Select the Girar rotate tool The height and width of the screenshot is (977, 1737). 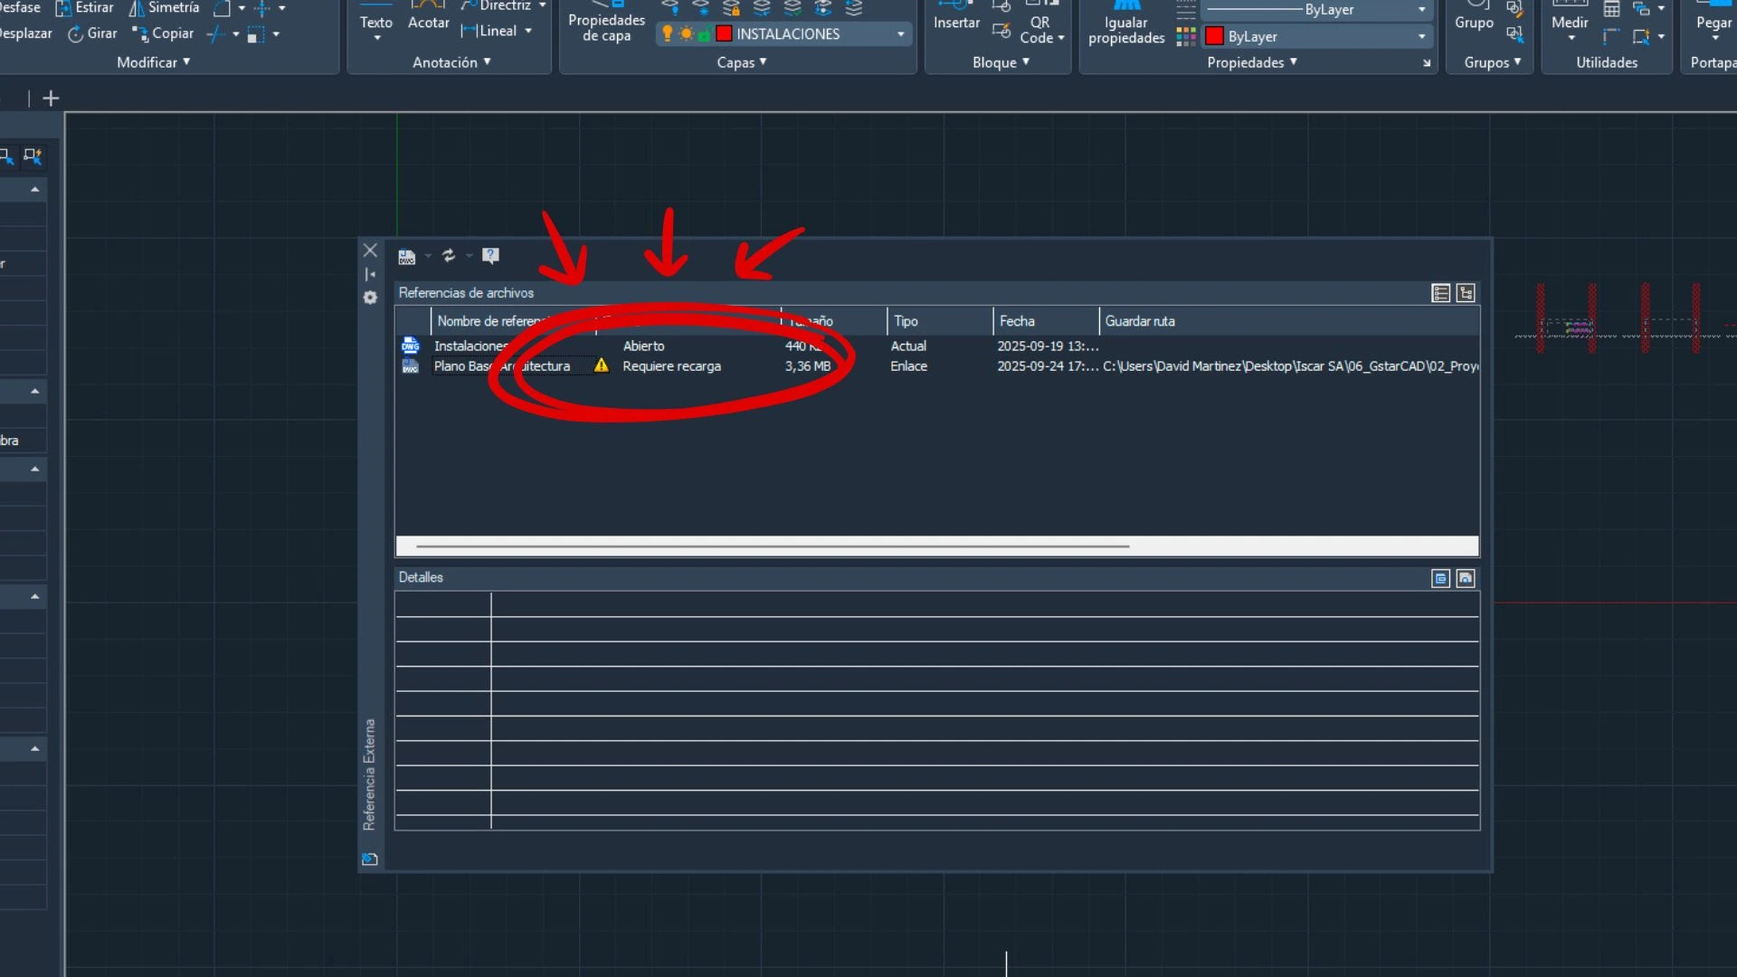92,33
